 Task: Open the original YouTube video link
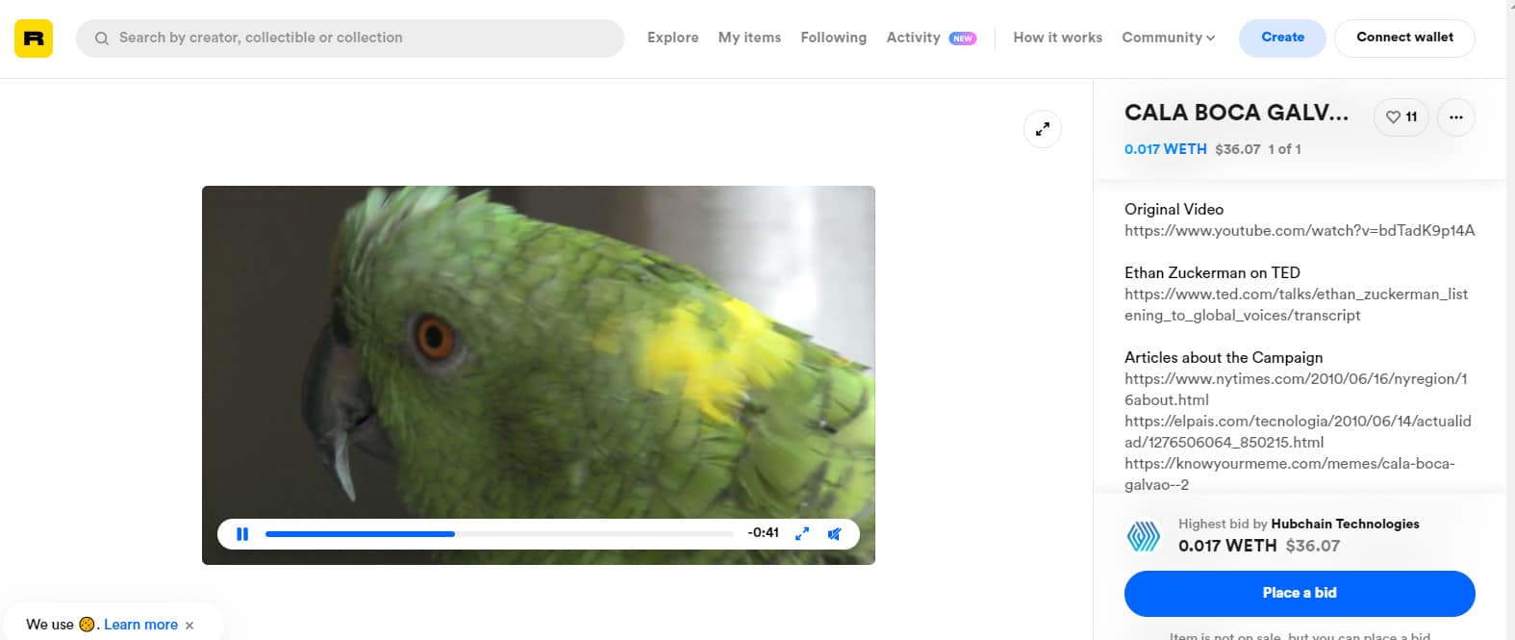tap(1300, 231)
